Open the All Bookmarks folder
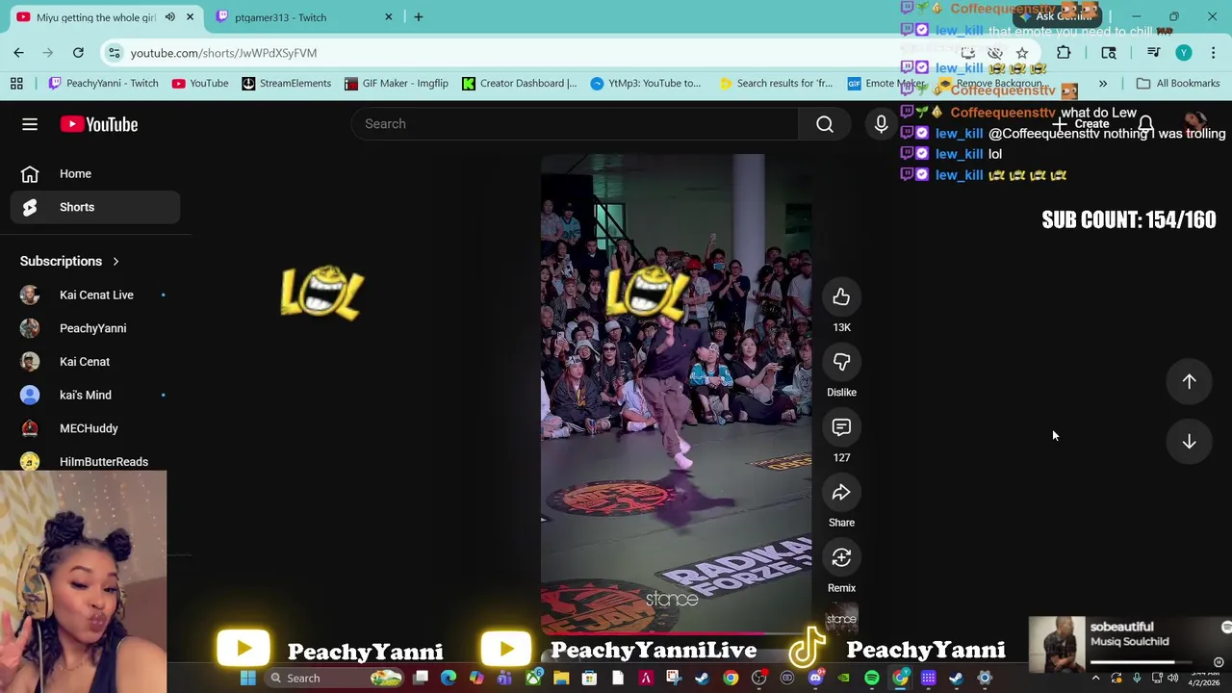 tap(1178, 84)
